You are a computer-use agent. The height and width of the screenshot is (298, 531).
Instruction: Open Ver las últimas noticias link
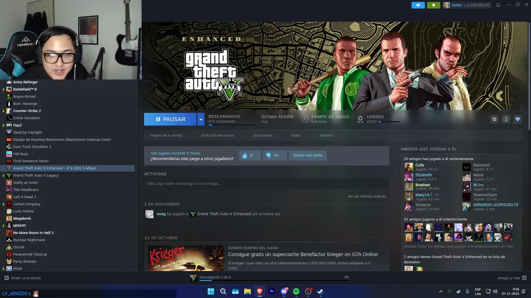(x=367, y=196)
